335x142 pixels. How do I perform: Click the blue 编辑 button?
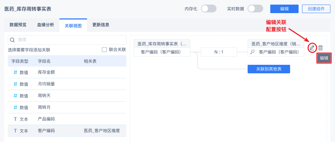coord(284,9)
